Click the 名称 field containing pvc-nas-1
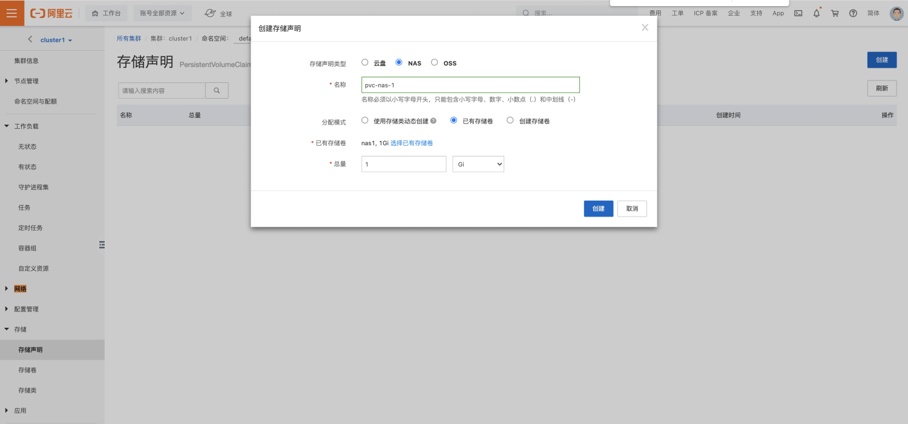 point(470,85)
